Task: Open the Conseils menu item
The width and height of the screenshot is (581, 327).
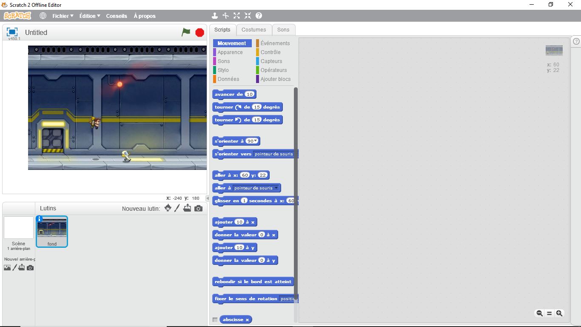Action: [x=117, y=16]
